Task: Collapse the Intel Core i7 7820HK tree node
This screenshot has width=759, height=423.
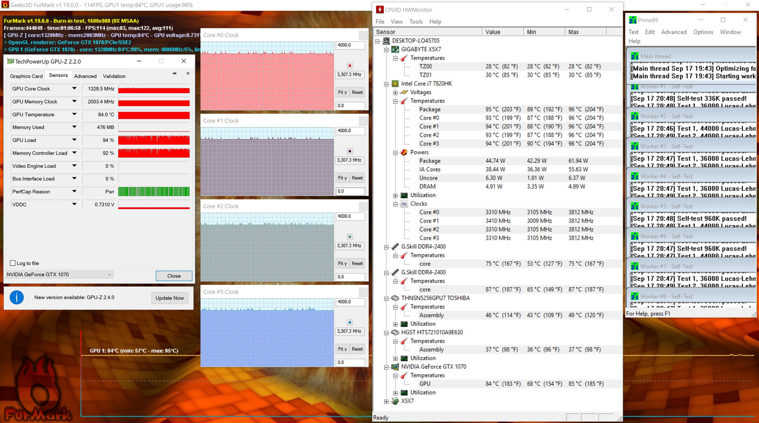Action: point(386,84)
